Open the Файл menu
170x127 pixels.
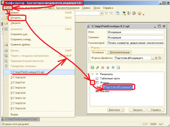point(8,8)
